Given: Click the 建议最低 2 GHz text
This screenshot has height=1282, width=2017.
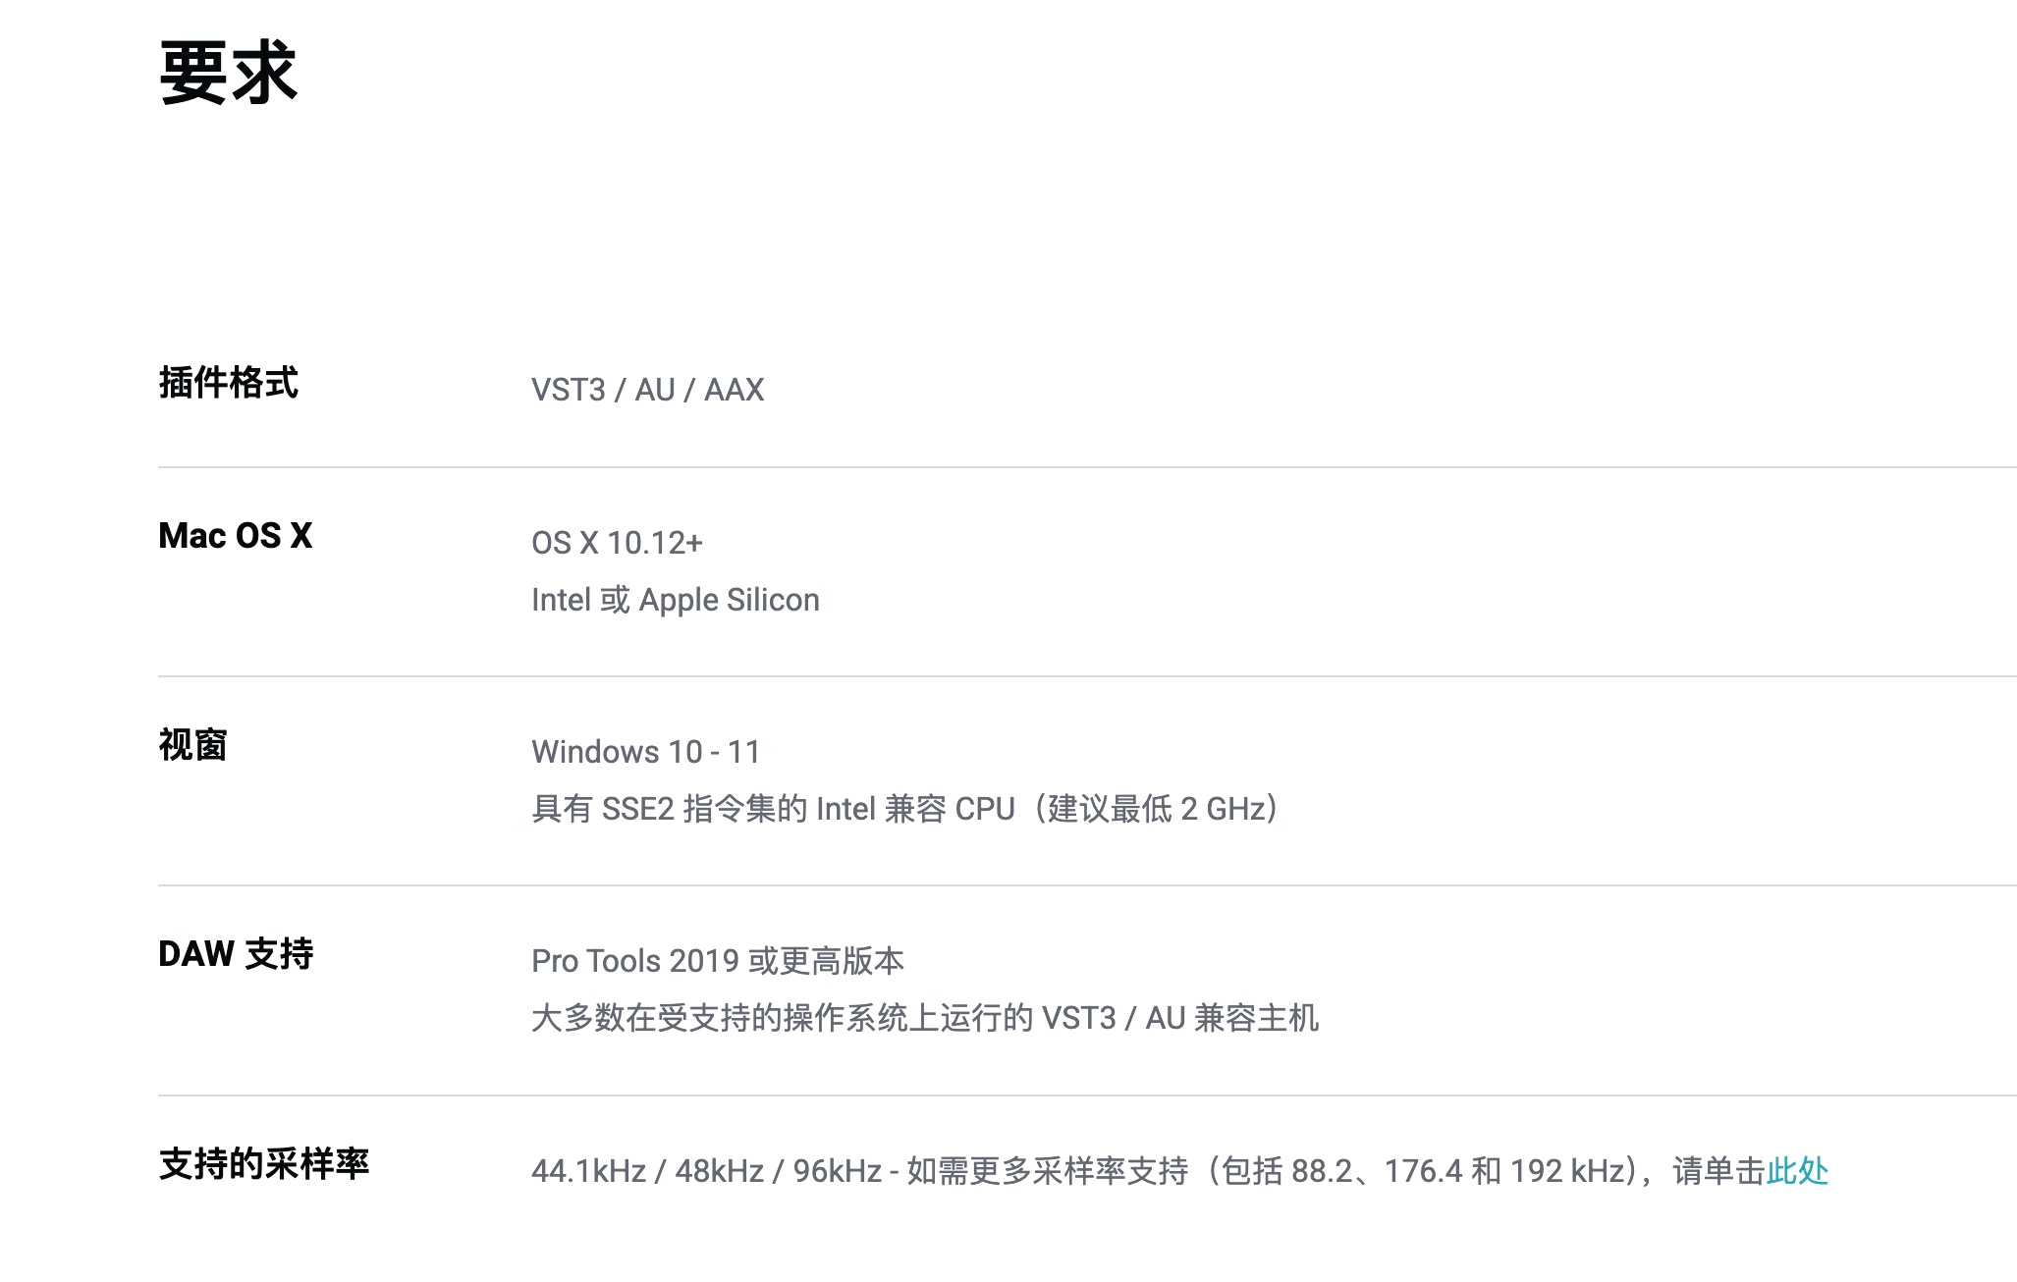Looking at the screenshot, I should pyautogui.click(x=1156, y=809).
